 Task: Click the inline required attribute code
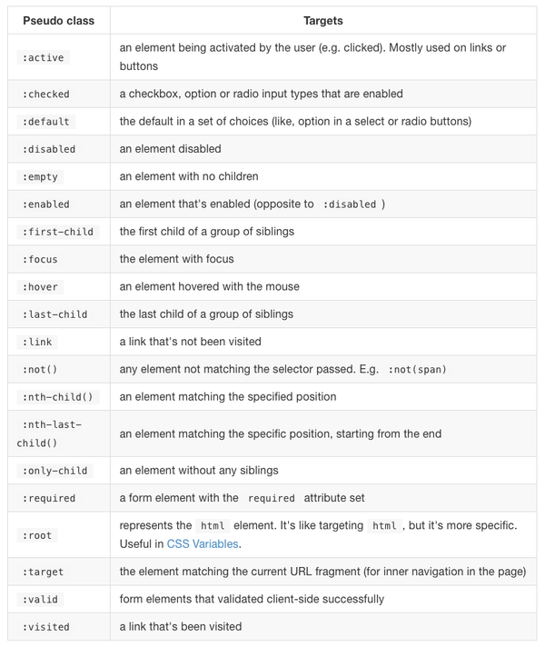pyautogui.click(x=272, y=498)
